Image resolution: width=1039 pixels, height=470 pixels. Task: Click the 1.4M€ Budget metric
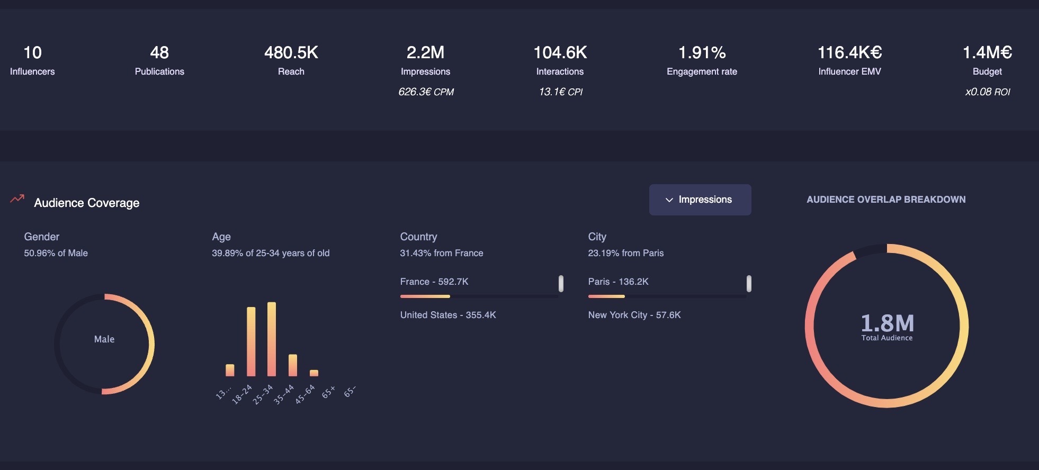pos(987,60)
